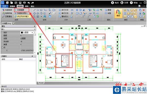Click the 块名称 value field

click(27, 42)
